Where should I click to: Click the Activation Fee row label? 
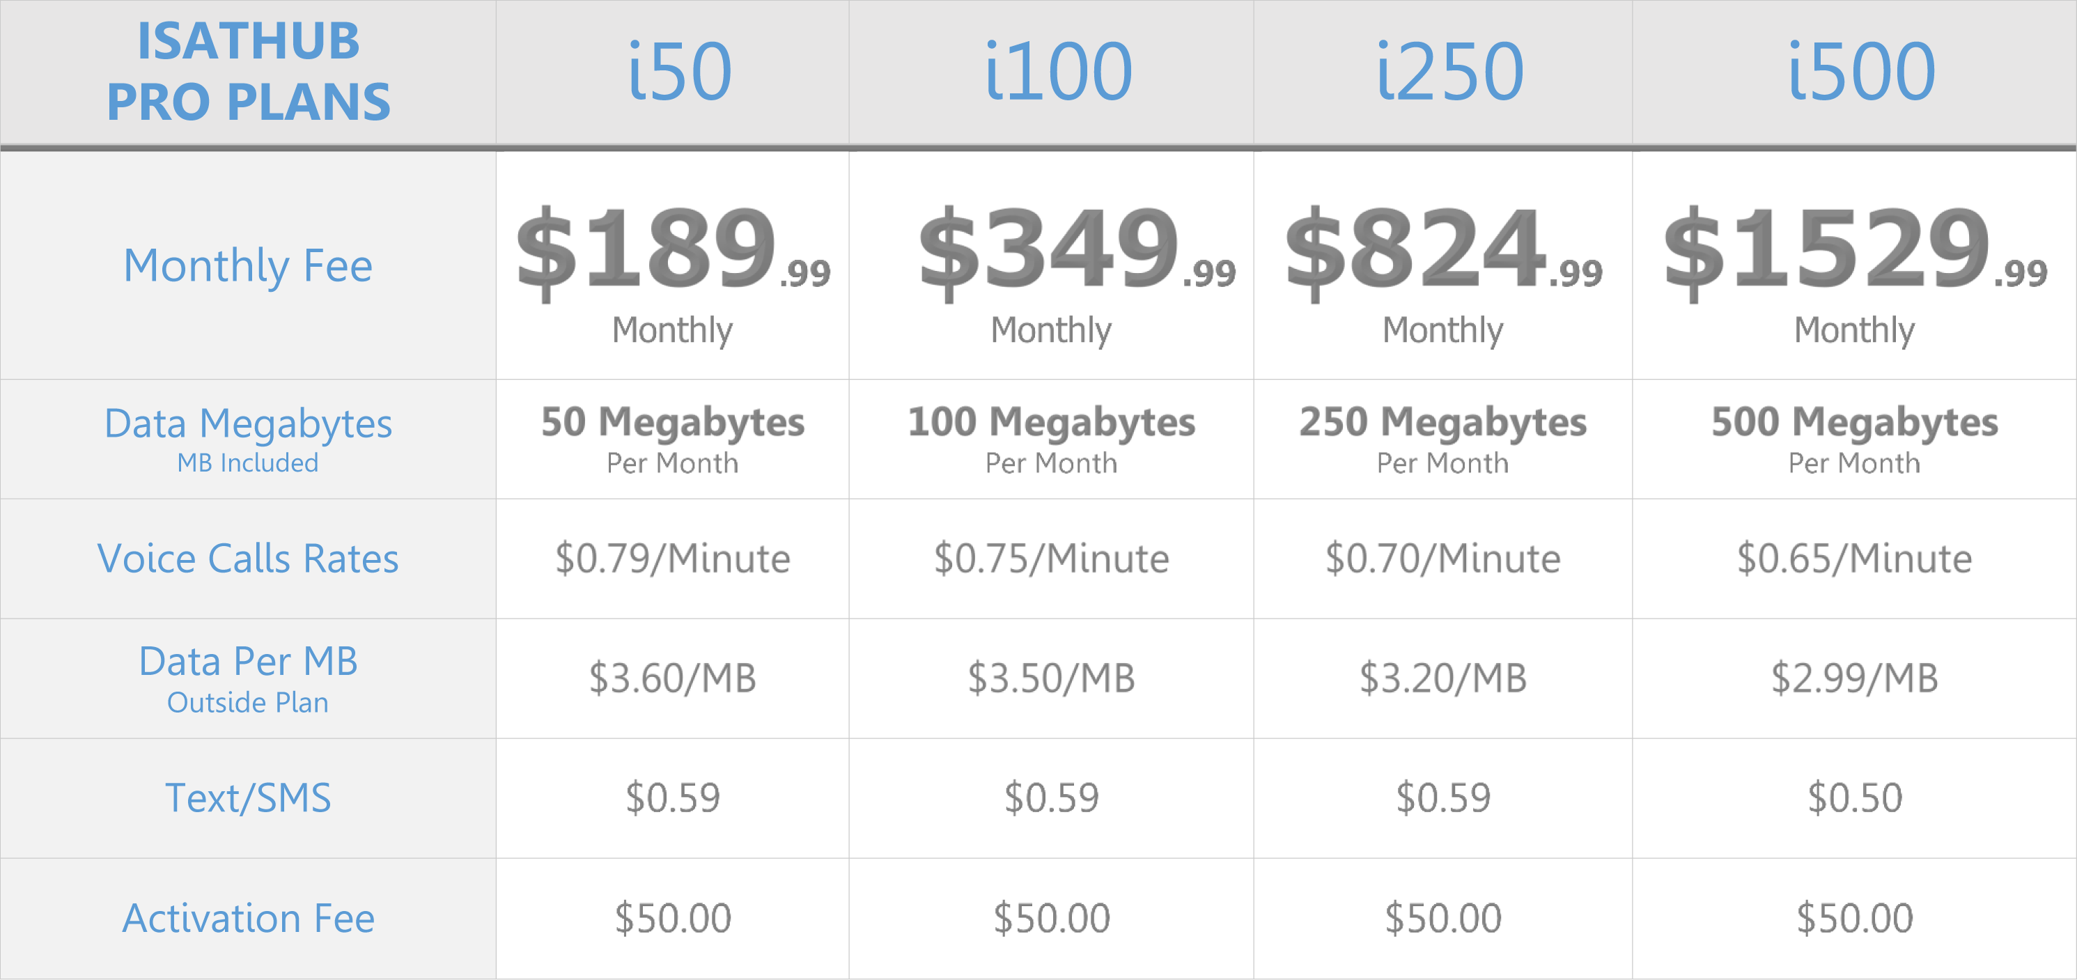[x=247, y=918]
